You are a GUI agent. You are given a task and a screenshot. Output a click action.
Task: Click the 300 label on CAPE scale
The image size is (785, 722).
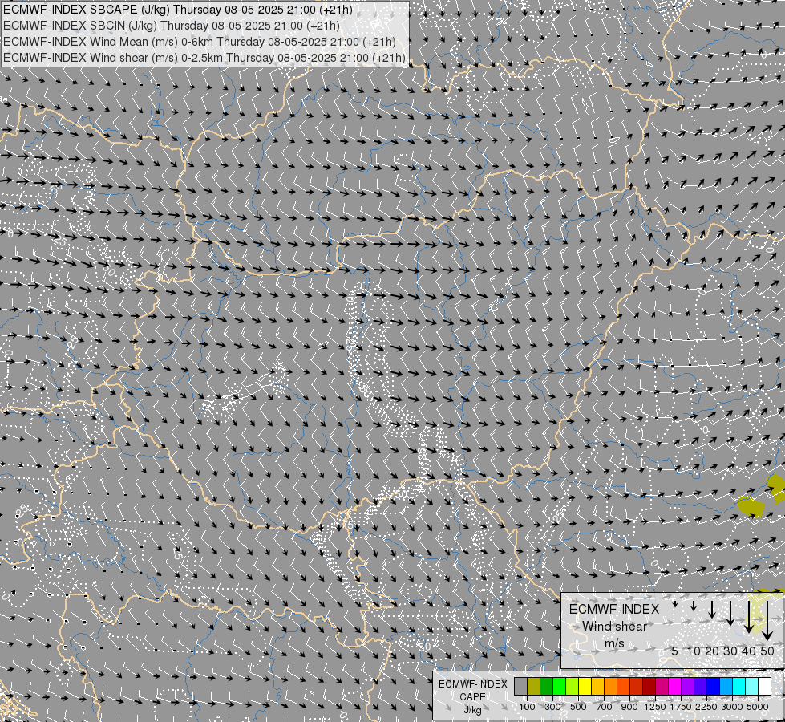(552, 707)
